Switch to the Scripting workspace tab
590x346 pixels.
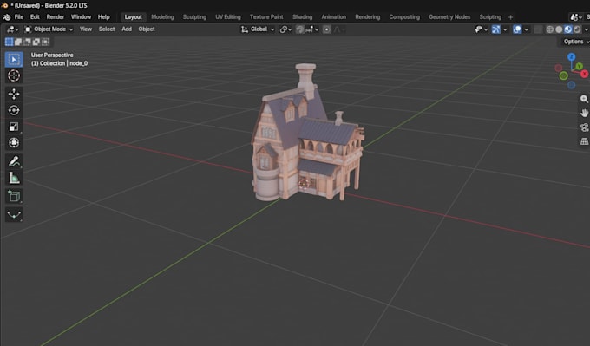(x=490, y=17)
